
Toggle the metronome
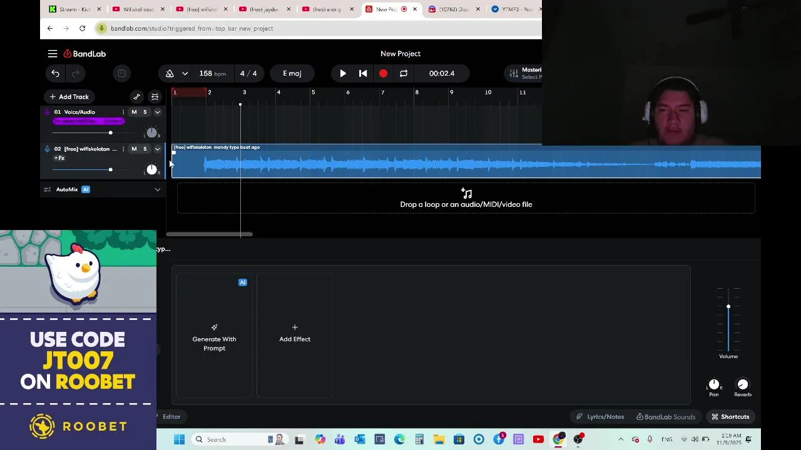170,74
